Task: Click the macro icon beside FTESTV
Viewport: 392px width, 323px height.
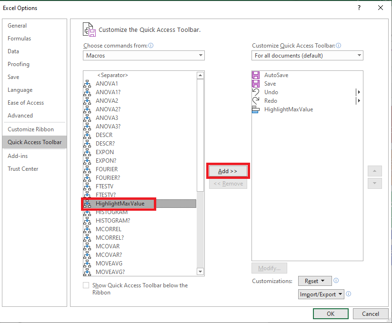Action: (x=87, y=186)
